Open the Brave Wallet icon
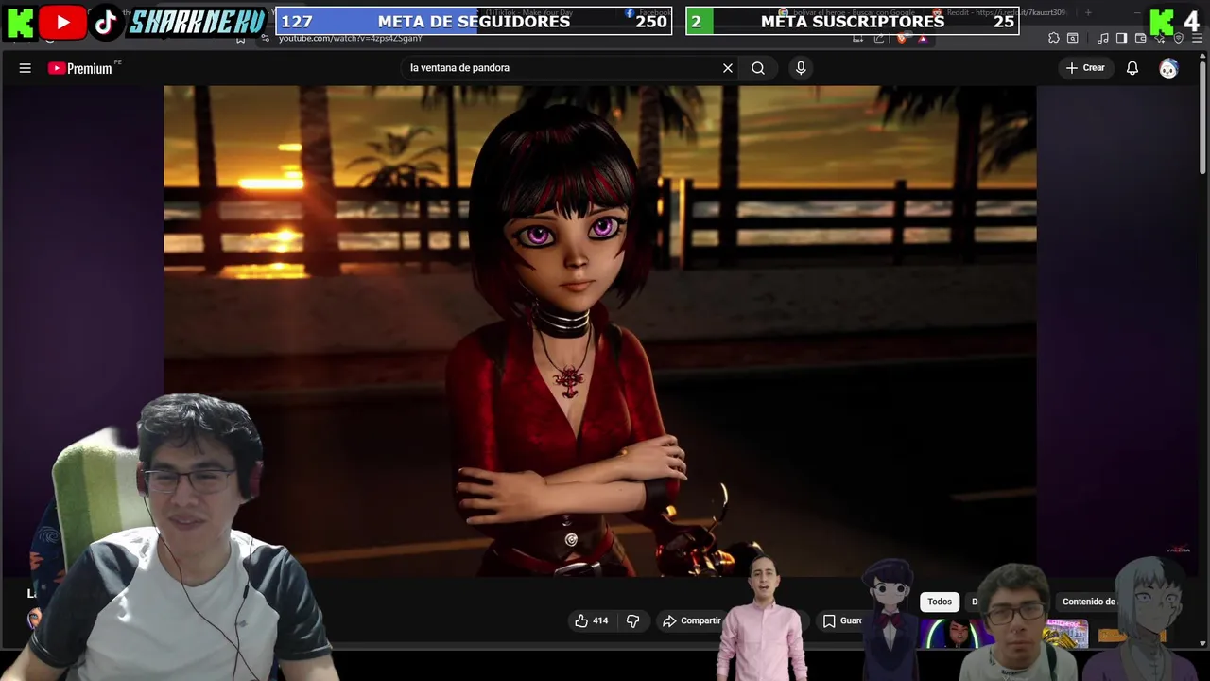 1140,38
